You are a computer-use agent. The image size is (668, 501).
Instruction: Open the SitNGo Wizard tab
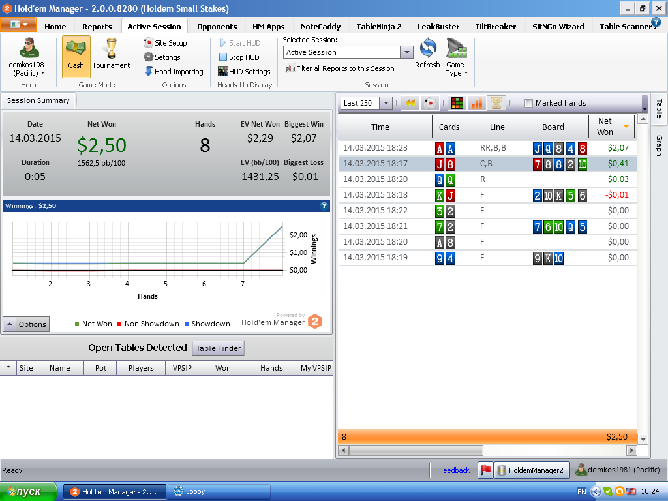pyautogui.click(x=558, y=26)
